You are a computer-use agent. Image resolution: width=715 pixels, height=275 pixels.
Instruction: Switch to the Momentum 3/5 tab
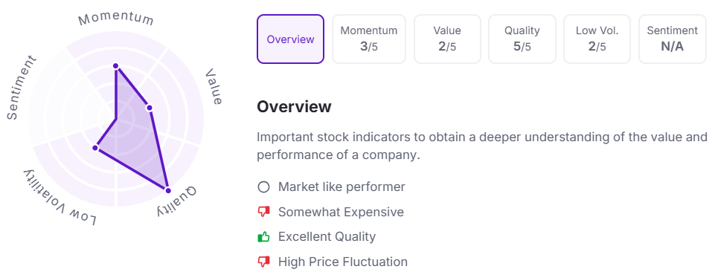pyautogui.click(x=369, y=39)
